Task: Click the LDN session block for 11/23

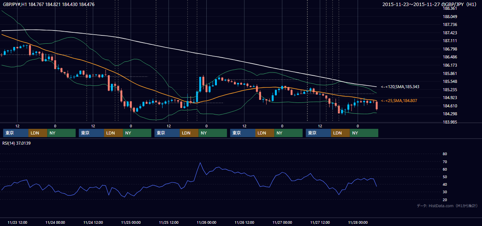Action: (x=38, y=133)
